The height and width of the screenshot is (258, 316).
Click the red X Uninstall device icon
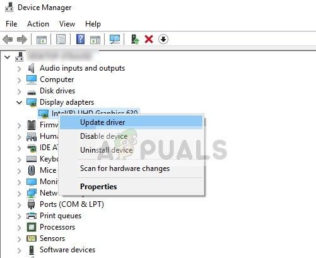pos(149,39)
